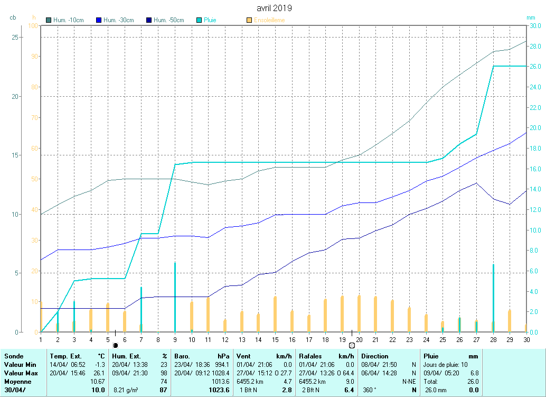Image resolution: width=546 pixels, height=397 pixels.
Task: Click the Ensoleillement legend color square
Action: click(x=249, y=20)
